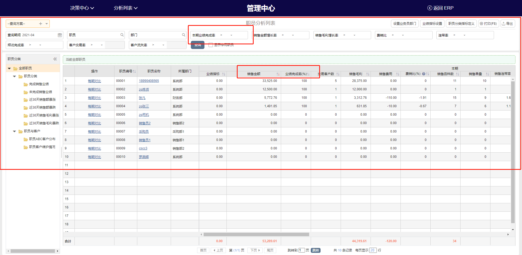Sort by 职员编号 column arrows
This screenshot has height=255, width=522.
tap(134, 71)
